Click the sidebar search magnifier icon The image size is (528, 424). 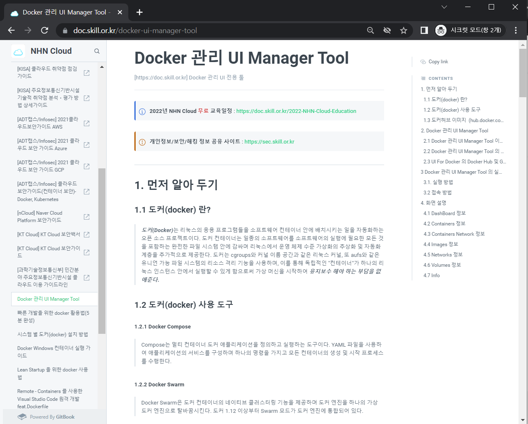97,51
